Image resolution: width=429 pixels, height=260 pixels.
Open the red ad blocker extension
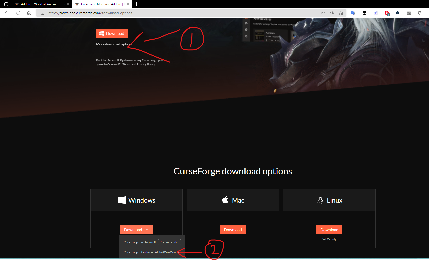tap(387, 13)
